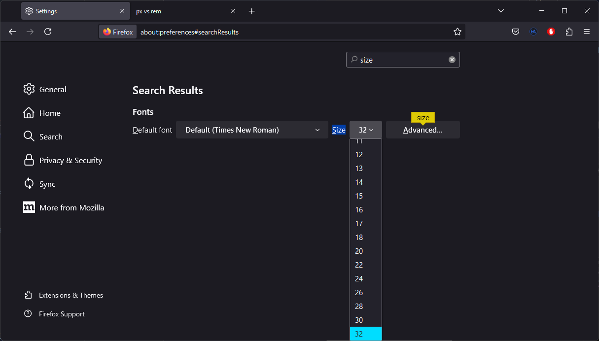
Task: Open the Default (Times New Roman) font dropdown
Action: click(251, 130)
